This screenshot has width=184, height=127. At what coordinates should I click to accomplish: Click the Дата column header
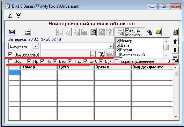click(x=76, y=67)
